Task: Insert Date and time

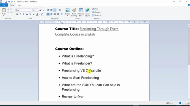Action: point(81,12)
